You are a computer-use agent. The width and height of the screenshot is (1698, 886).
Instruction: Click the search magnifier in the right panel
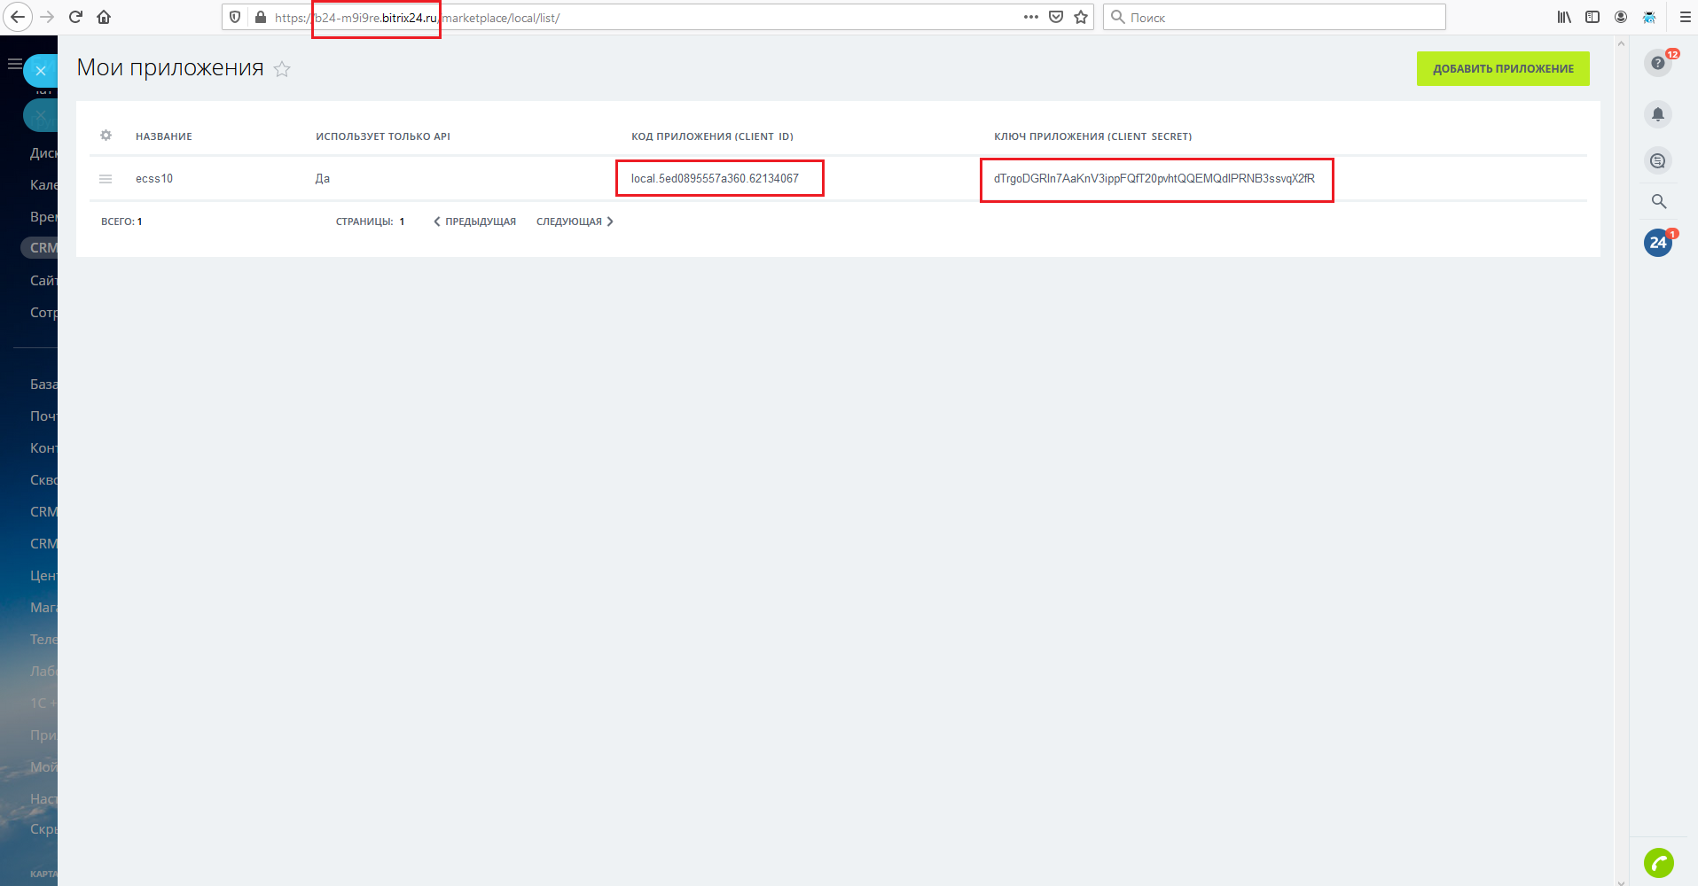1659,201
